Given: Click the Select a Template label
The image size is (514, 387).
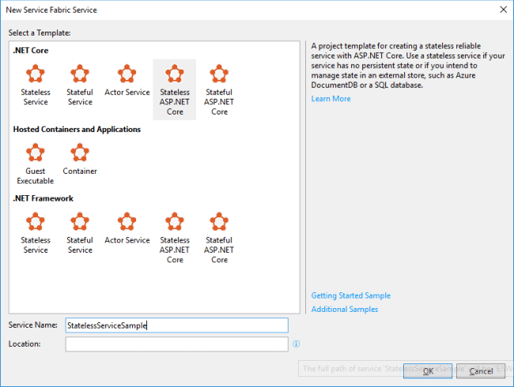Looking at the screenshot, I should pyautogui.click(x=40, y=32).
